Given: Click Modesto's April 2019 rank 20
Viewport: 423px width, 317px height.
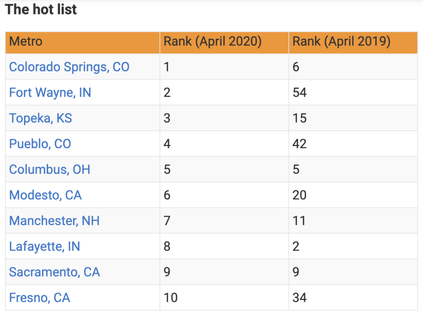Looking at the screenshot, I should click(300, 195).
